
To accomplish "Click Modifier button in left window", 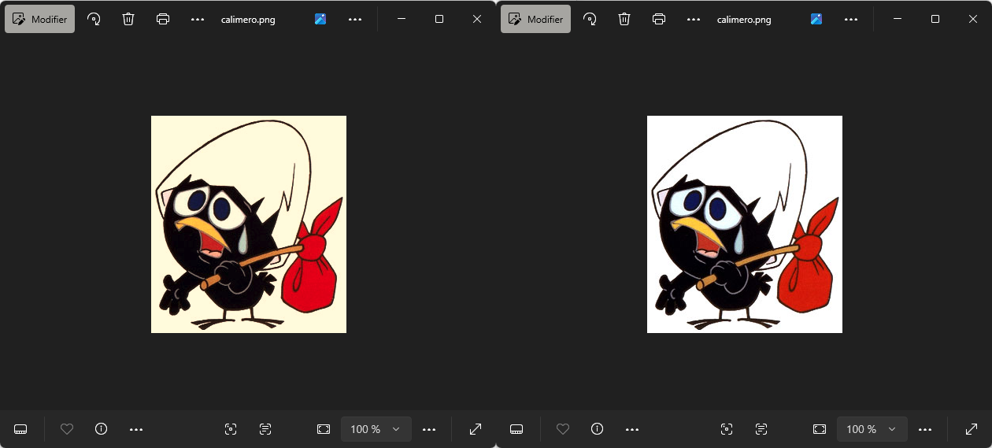I will tap(39, 19).
